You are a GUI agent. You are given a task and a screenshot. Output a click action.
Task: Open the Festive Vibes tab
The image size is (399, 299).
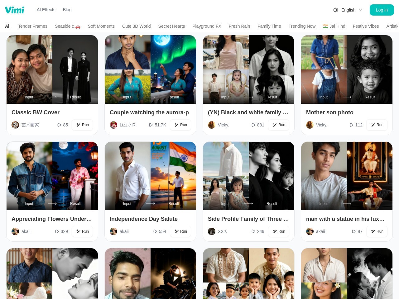point(366,26)
